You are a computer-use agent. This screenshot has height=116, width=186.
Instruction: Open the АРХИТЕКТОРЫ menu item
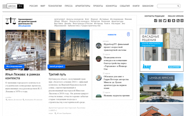[83, 6]
